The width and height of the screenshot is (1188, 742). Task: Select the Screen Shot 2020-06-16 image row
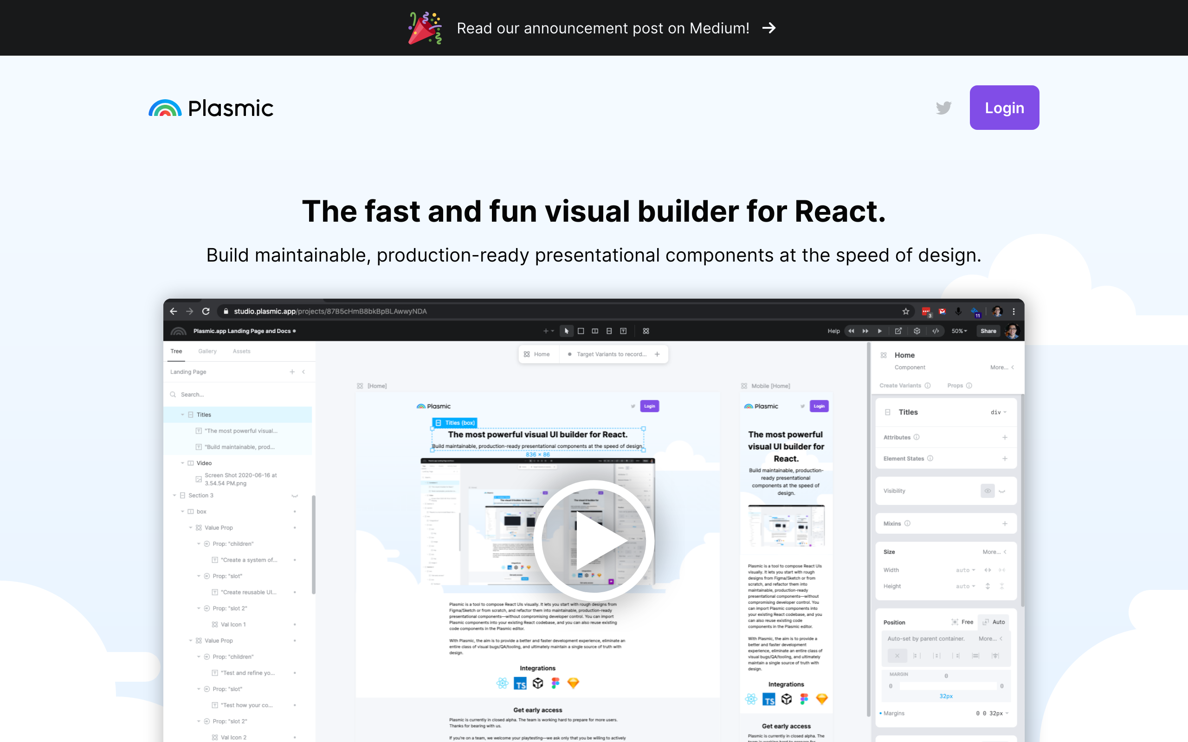(238, 480)
